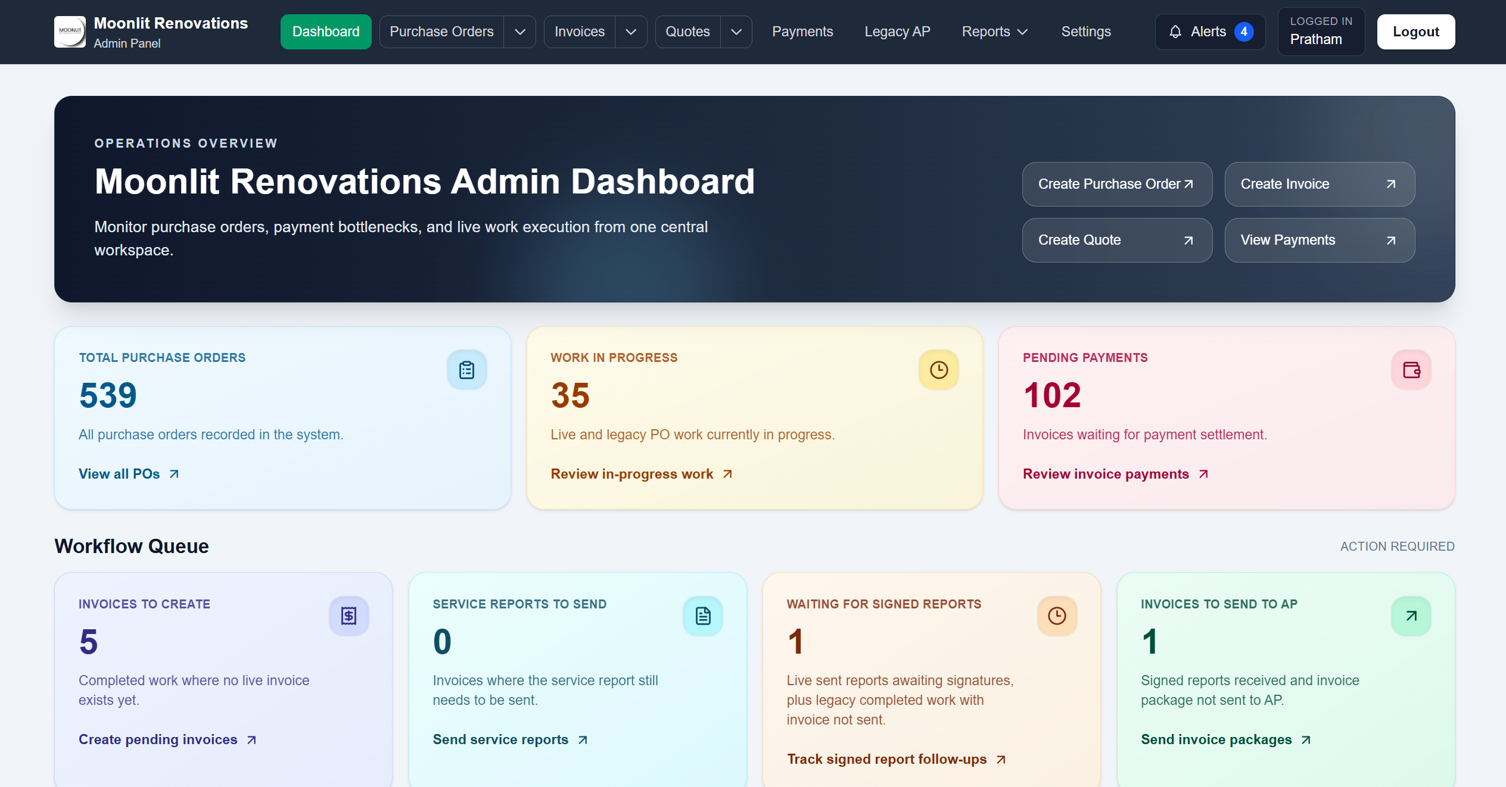Viewport: 1506px width, 787px height.
Task: Click the arrow next to Track signed report follow-ups
Action: pos(1001,759)
